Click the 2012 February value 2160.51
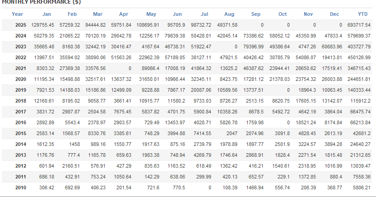Image resolution: width=376 pixels, height=197 pixels. (71, 166)
